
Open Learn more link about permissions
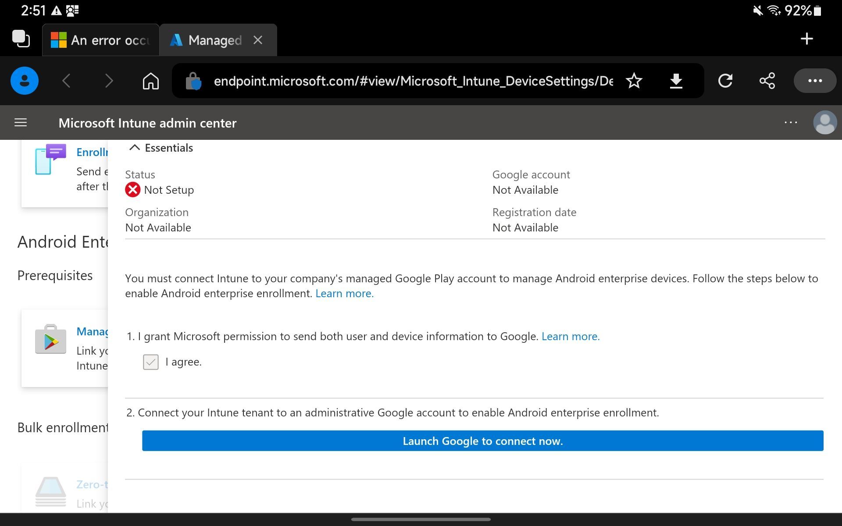pyautogui.click(x=570, y=336)
